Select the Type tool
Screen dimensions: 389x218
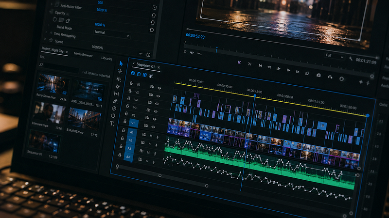pos(112,124)
